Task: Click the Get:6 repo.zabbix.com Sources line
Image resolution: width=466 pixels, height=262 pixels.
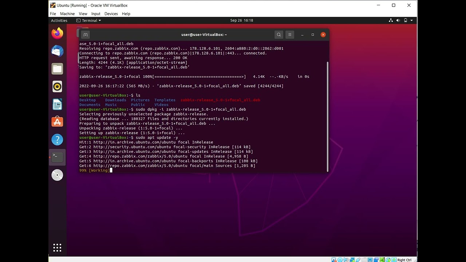Action: coord(167,166)
